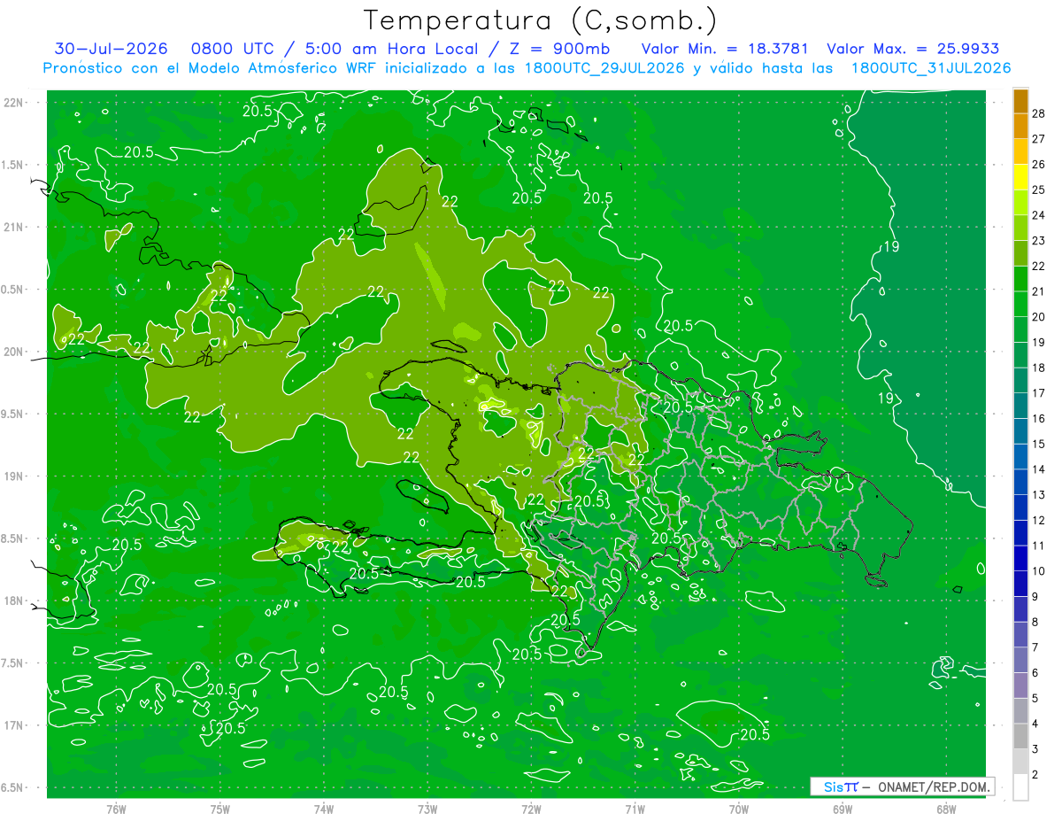
Task: Click the color scale tick label "15"
Action: [x=1039, y=444]
